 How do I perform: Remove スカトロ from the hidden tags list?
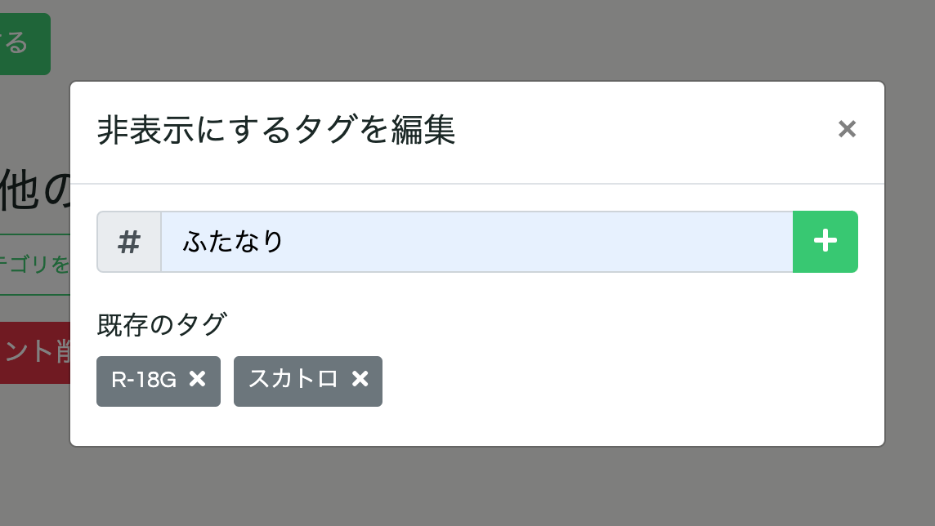(360, 379)
